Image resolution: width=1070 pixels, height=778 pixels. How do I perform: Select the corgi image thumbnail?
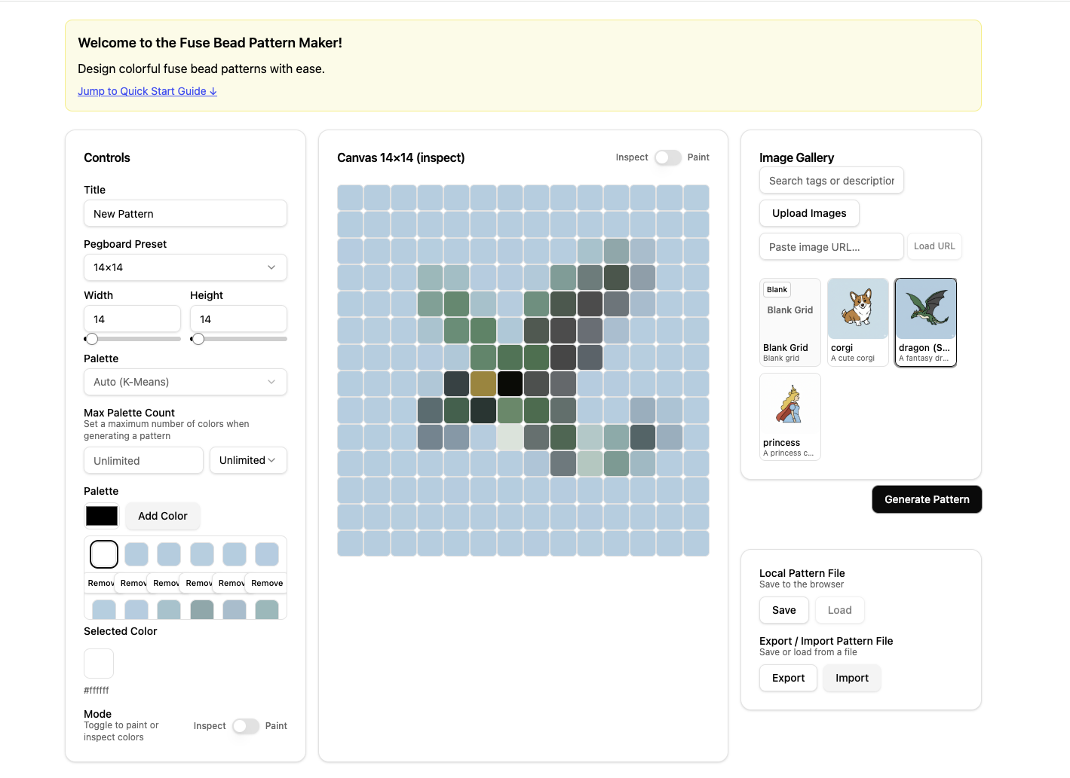857,322
